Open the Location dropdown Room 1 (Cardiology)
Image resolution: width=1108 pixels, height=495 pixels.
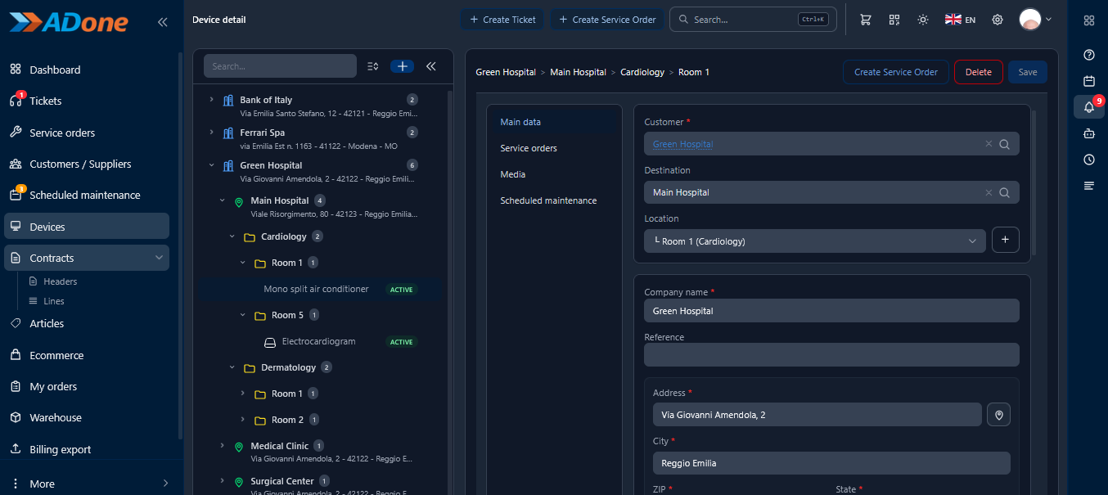815,241
